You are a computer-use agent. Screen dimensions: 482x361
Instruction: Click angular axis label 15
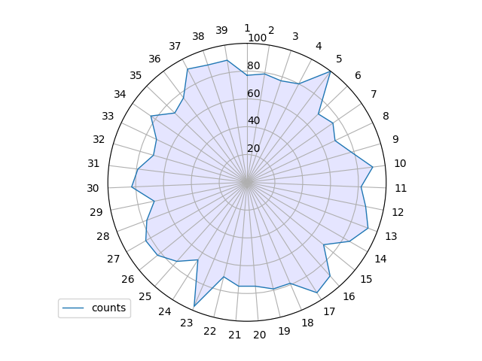366,279
